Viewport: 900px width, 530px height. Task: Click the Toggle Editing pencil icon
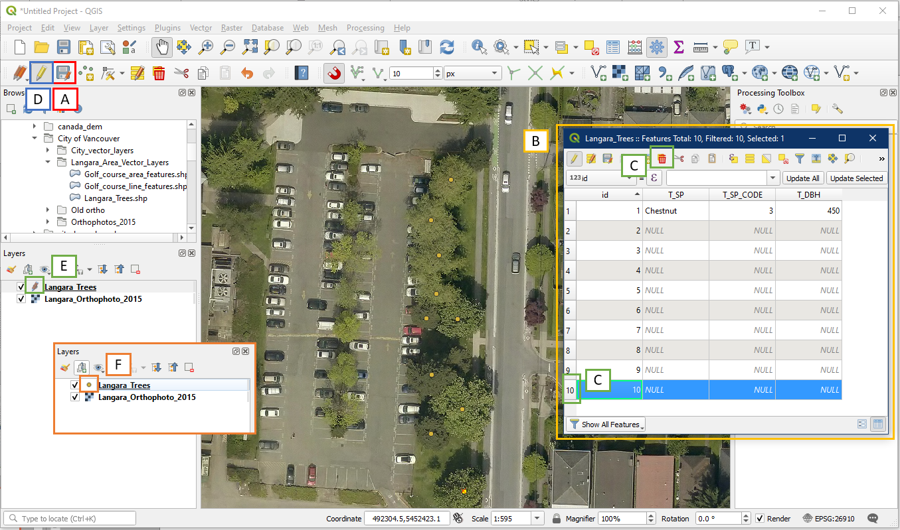[x=42, y=72]
